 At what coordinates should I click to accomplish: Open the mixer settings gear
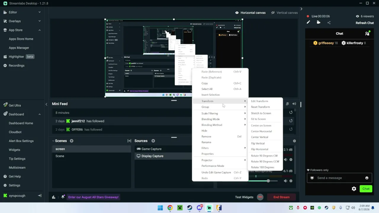coord(294,141)
